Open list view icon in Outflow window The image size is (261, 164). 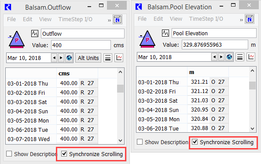tap(108, 58)
